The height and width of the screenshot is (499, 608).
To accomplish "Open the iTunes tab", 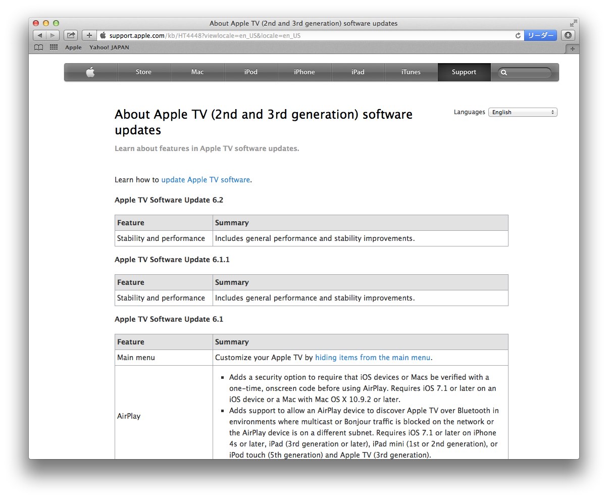I will [x=411, y=72].
